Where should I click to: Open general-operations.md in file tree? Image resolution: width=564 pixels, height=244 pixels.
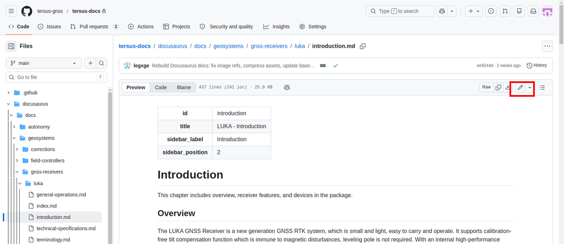click(61, 195)
